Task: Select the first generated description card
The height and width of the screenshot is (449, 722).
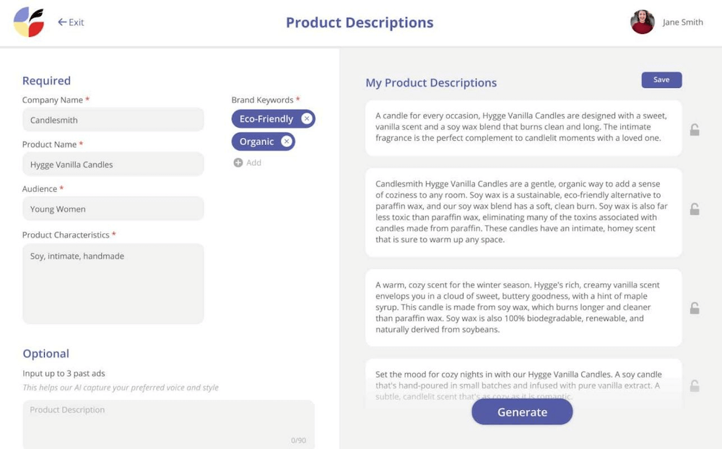Action: click(523, 127)
